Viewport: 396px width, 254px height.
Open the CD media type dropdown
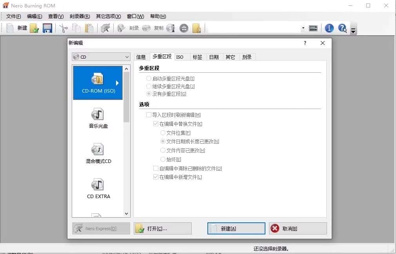point(126,57)
